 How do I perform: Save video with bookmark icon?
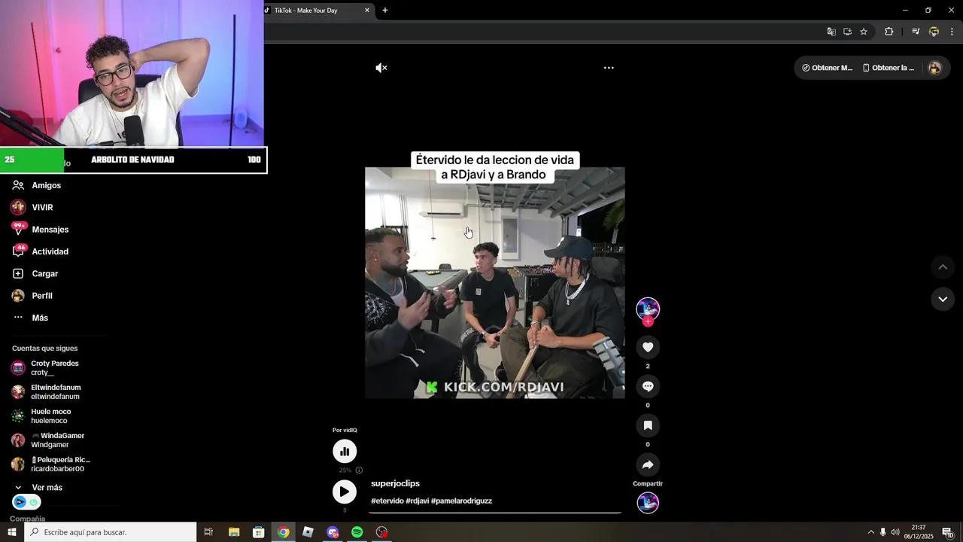point(648,425)
